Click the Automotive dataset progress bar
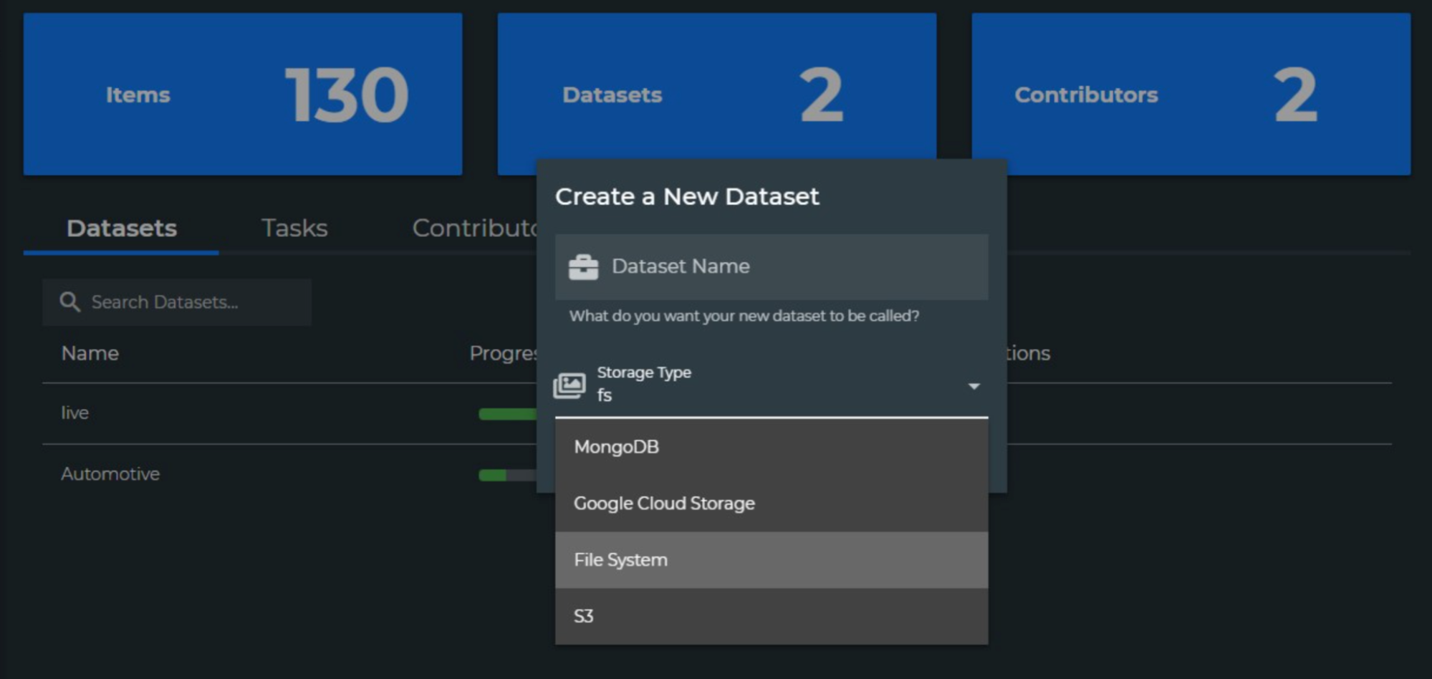This screenshot has height=679, width=1432. click(507, 475)
